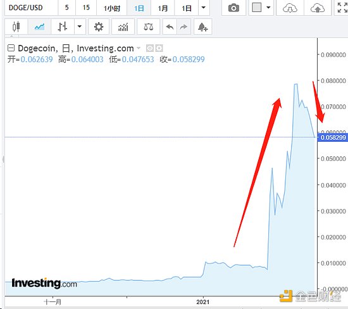
Task: Switch to the 15 minute interval
Action: point(86,8)
